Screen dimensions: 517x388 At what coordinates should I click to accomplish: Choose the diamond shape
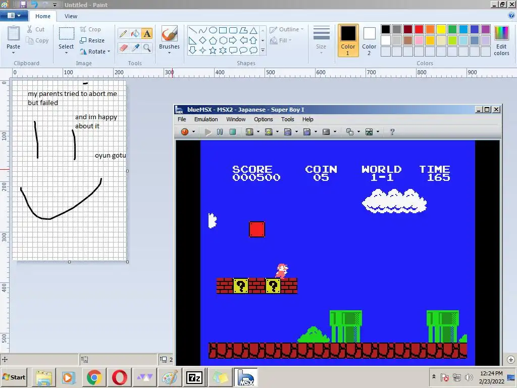coord(203,40)
